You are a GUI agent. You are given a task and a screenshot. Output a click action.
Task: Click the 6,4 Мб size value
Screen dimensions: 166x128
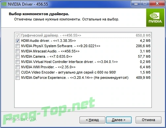(x=145, y=67)
